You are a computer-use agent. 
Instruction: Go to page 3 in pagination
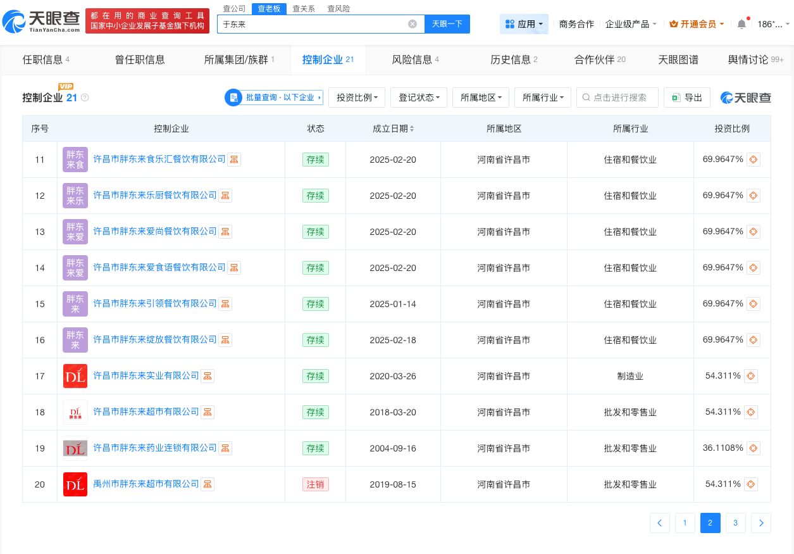[x=735, y=523]
